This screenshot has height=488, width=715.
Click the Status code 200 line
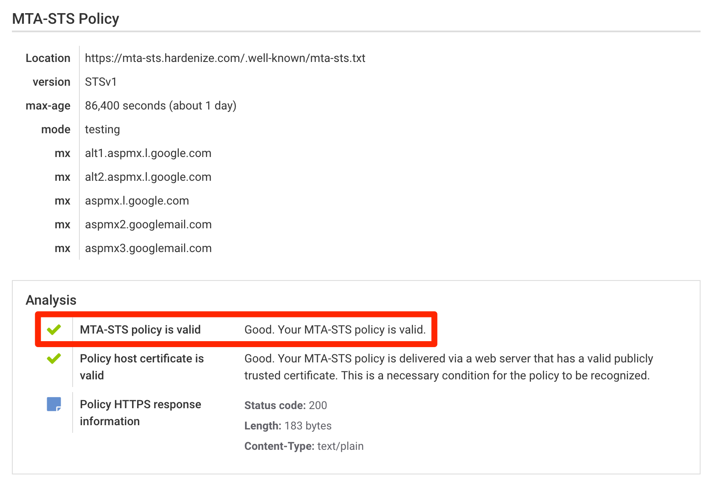(x=286, y=405)
